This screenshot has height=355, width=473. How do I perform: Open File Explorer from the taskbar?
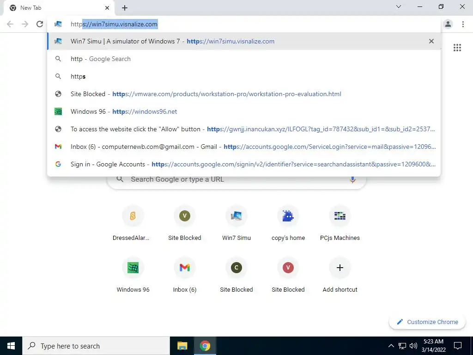tap(182, 346)
